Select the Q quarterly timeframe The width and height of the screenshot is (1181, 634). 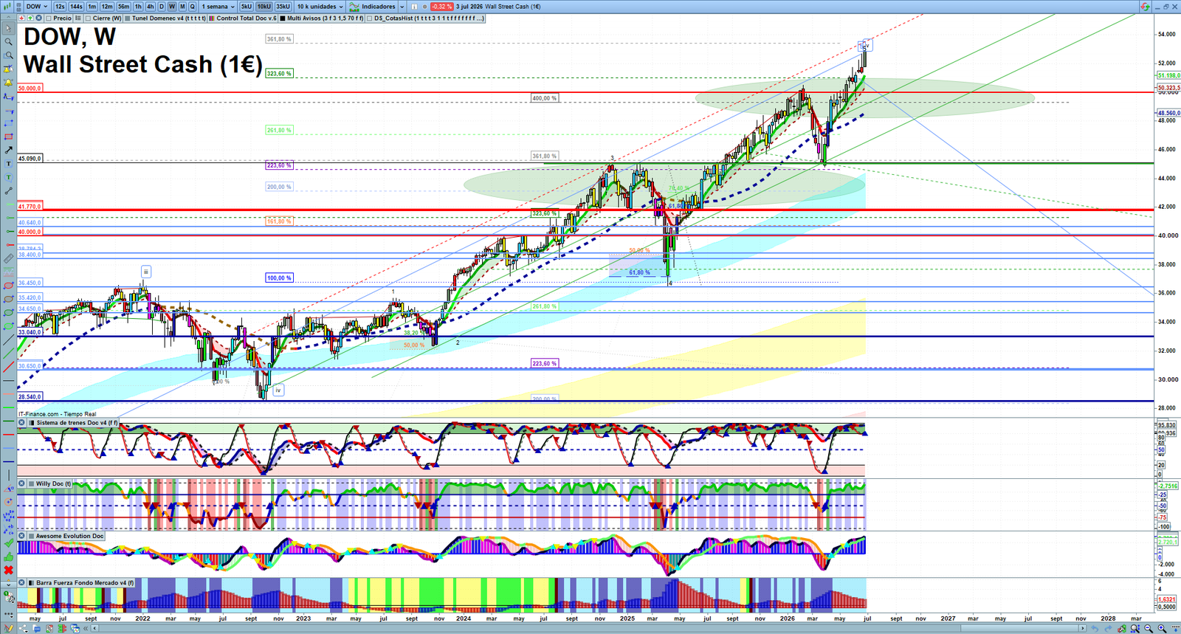(193, 7)
